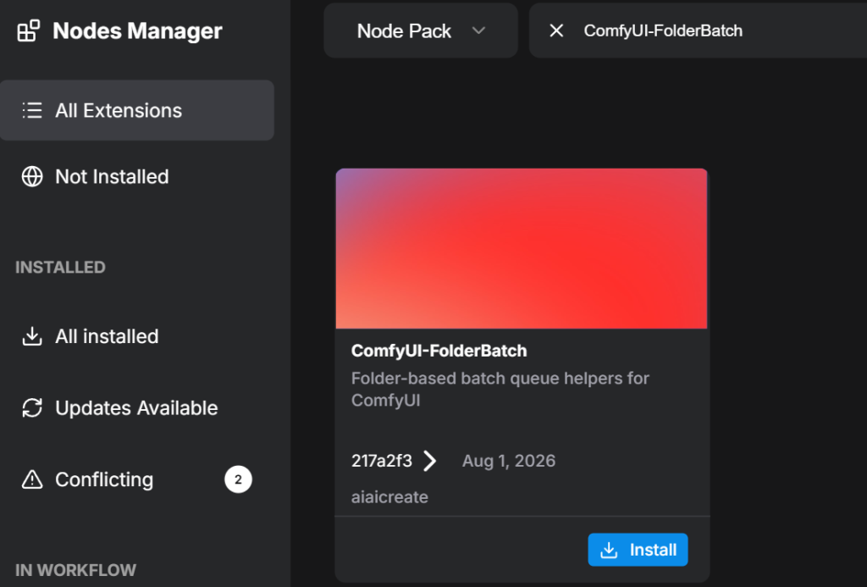Click the Conflicting warning triangle icon
The height and width of the screenshot is (587, 867).
coord(32,479)
